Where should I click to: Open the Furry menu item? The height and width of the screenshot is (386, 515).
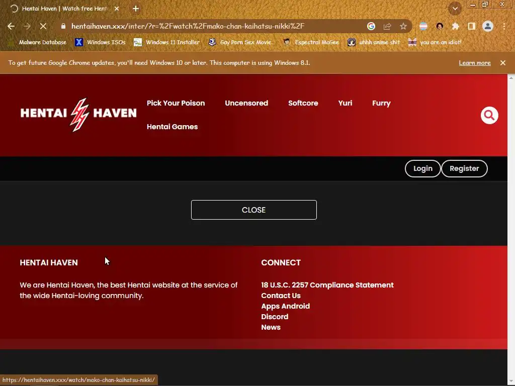pyautogui.click(x=381, y=103)
